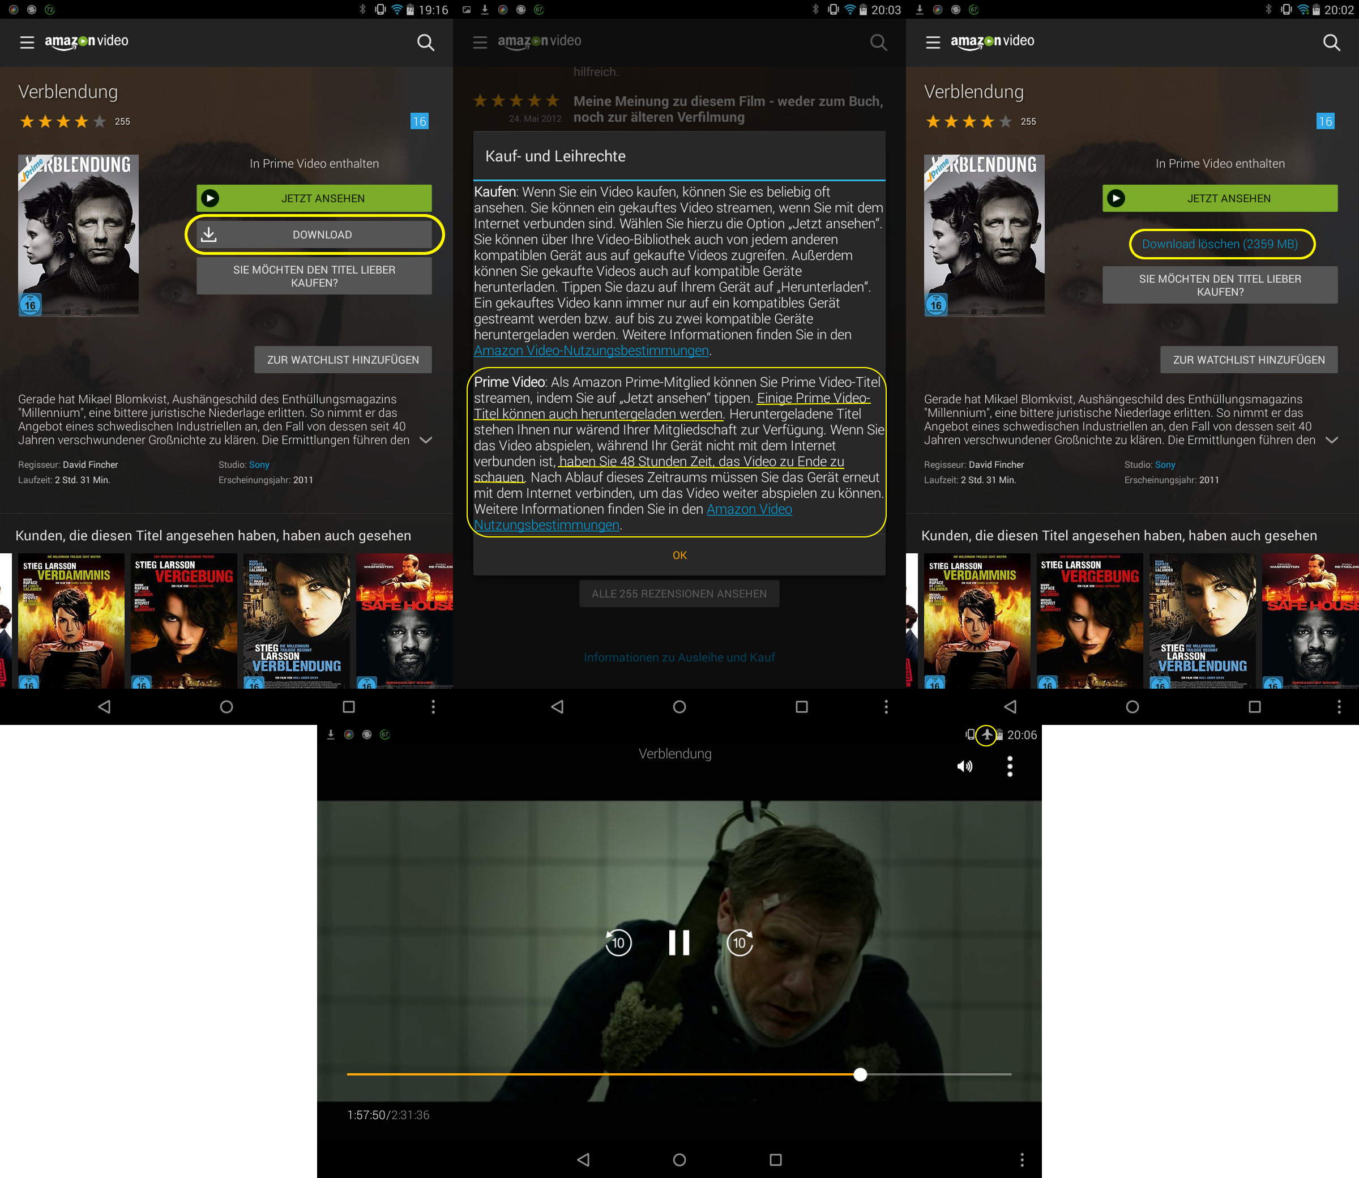The height and width of the screenshot is (1178, 1359).
Task: Tap back navigation in right screenshot
Action: pyautogui.click(x=1010, y=707)
